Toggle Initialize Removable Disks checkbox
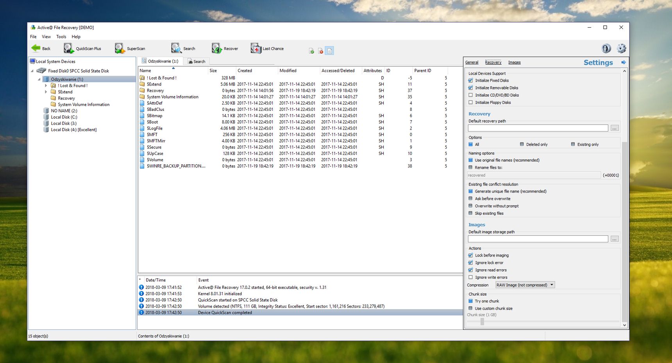Viewport: 672px width, 363px height. tap(470, 88)
